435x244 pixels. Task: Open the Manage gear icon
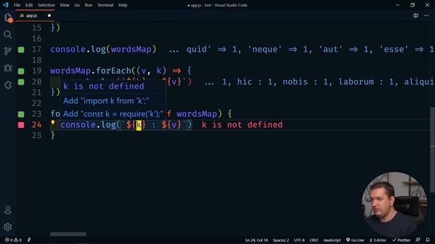[x=7, y=227]
